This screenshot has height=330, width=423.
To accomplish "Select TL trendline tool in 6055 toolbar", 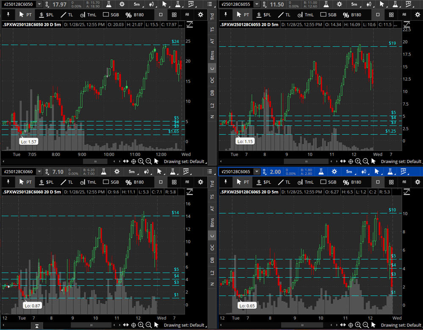I will (284, 14).
